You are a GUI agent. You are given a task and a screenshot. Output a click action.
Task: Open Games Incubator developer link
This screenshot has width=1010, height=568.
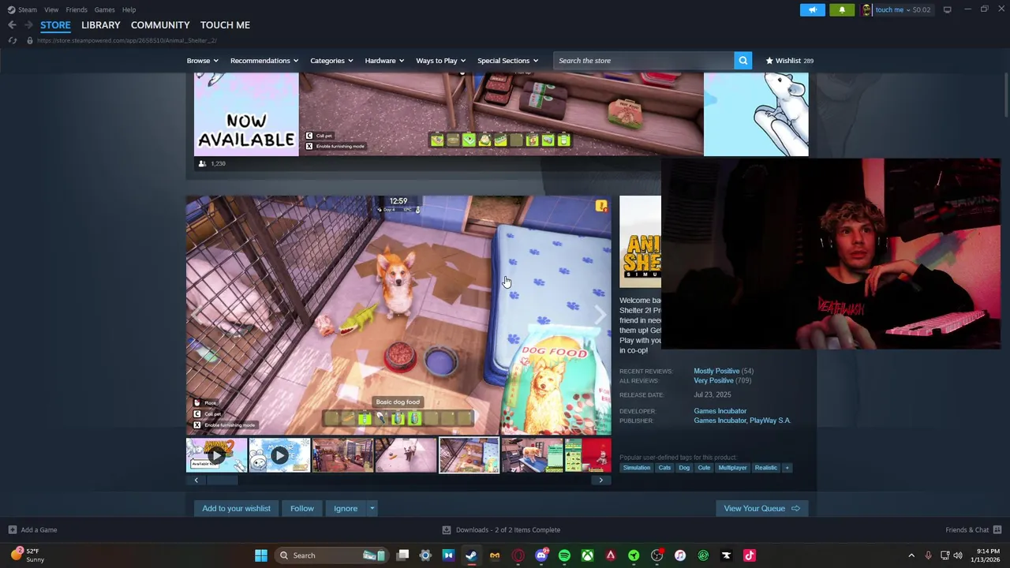720,411
